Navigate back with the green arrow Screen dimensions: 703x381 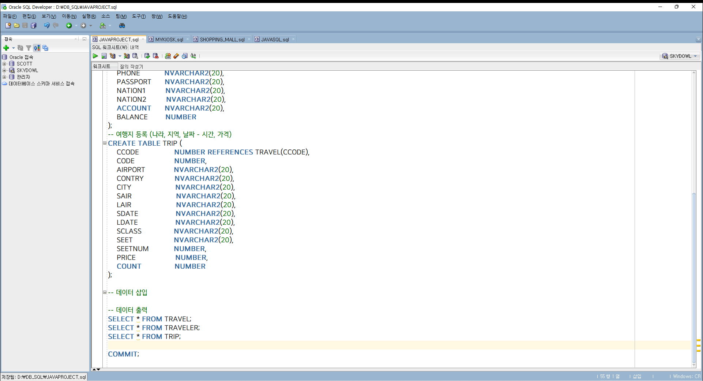69,26
